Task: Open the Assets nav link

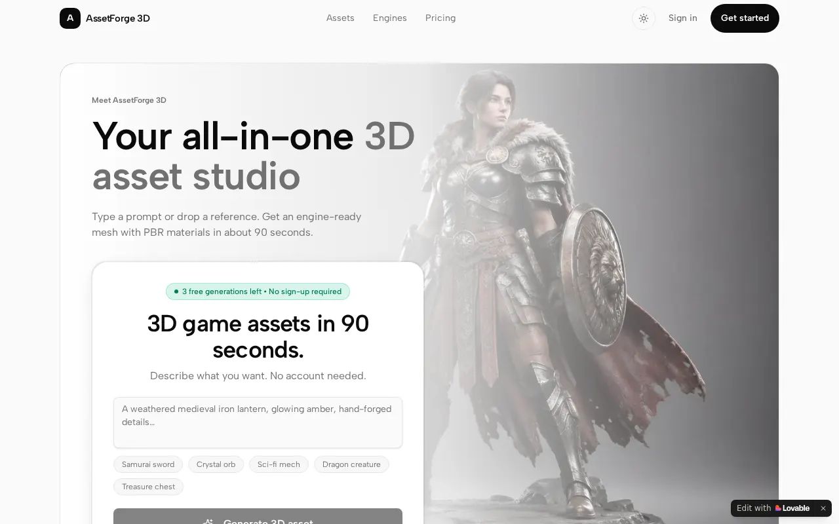Action: click(340, 18)
